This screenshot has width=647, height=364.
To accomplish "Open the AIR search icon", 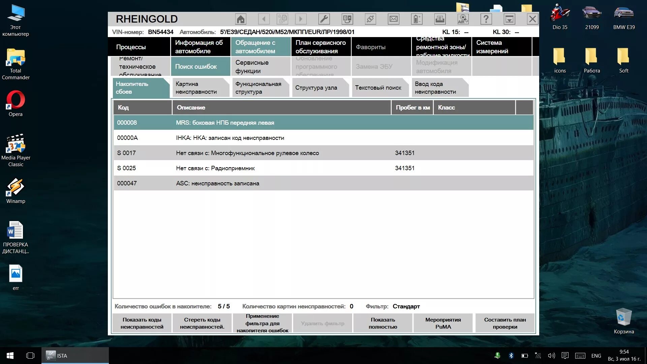I will point(463,19).
